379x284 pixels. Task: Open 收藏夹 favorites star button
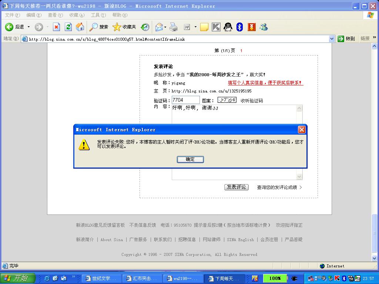tap(124, 27)
